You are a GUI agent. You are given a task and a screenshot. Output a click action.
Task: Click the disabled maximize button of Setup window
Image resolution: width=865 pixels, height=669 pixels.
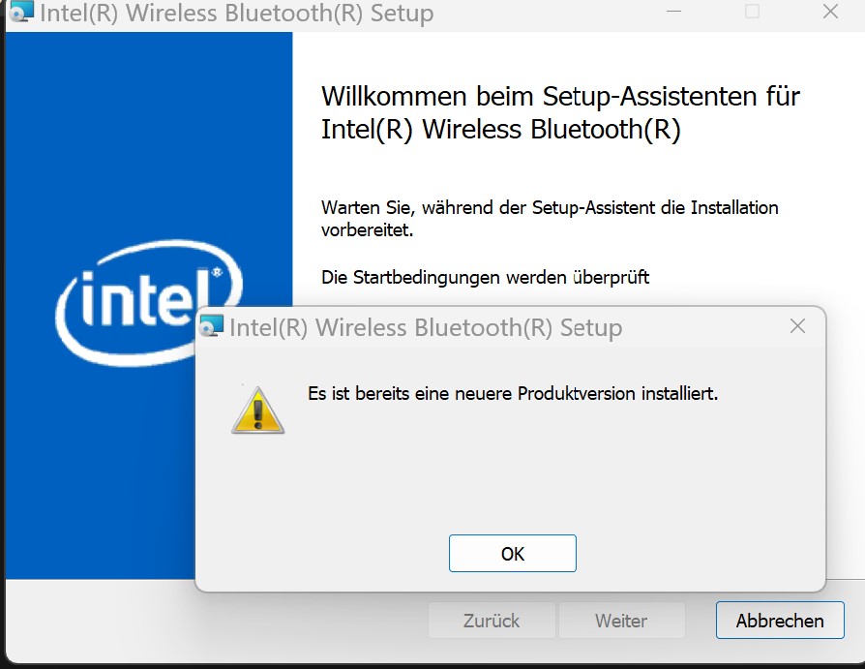click(752, 12)
